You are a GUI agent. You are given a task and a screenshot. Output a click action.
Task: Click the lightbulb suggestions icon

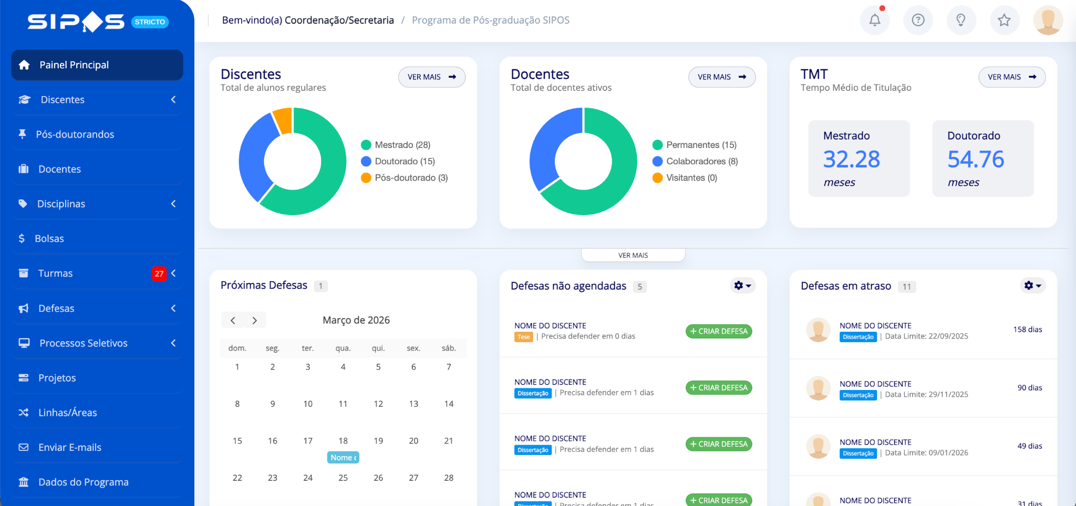coord(961,20)
